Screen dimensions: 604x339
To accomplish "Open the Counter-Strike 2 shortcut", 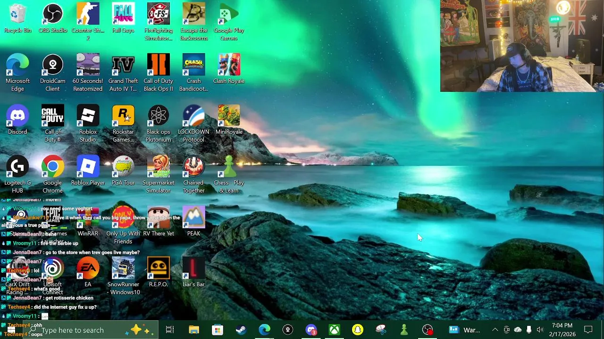I will tap(88, 22).
